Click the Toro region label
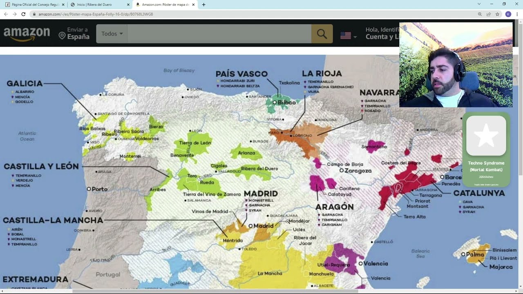This screenshot has width=523, height=294. point(192,176)
